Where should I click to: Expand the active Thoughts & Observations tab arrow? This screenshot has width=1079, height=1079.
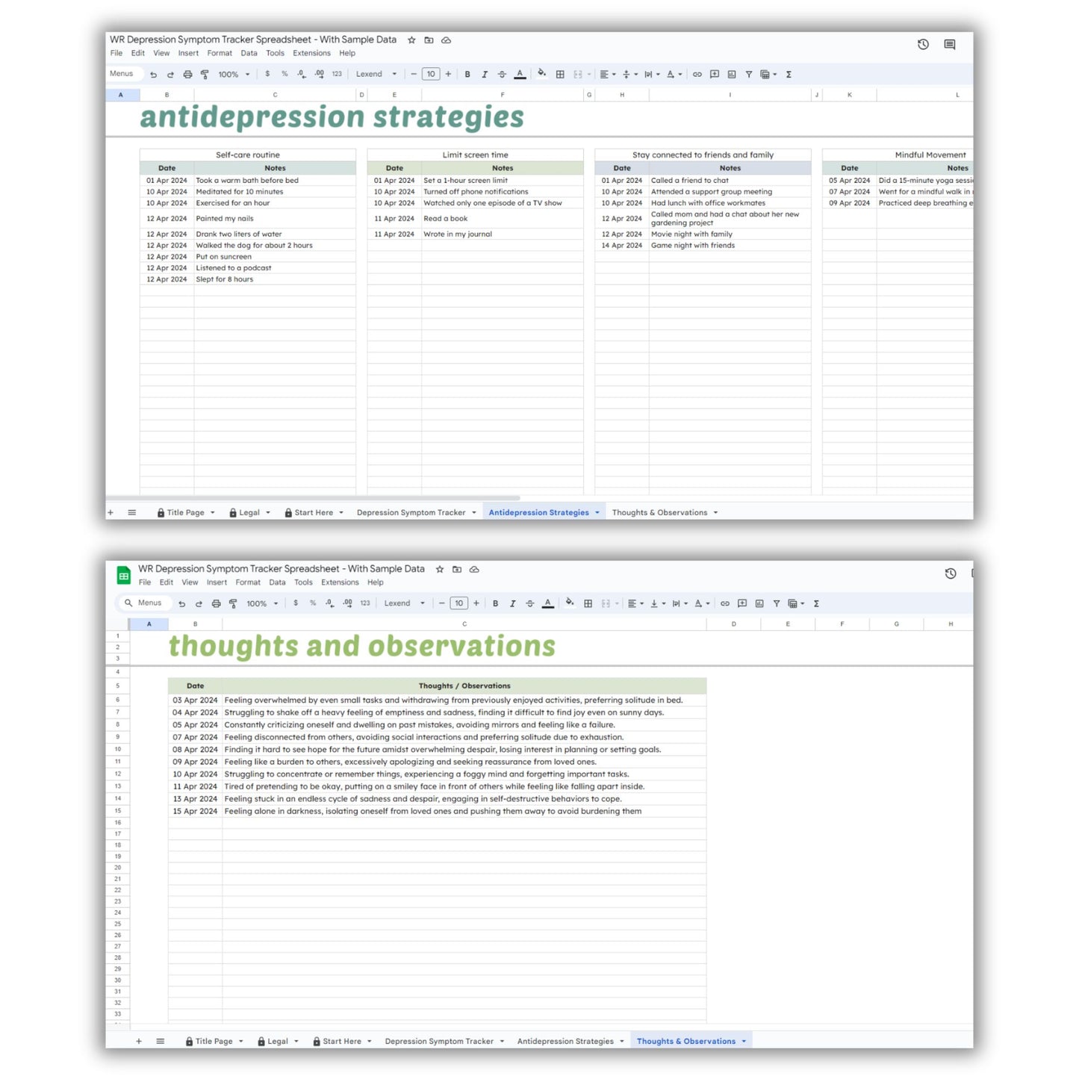[744, 1042]
